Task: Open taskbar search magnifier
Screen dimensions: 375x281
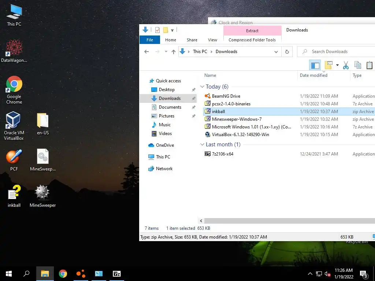Action: [x=26, y=274]
